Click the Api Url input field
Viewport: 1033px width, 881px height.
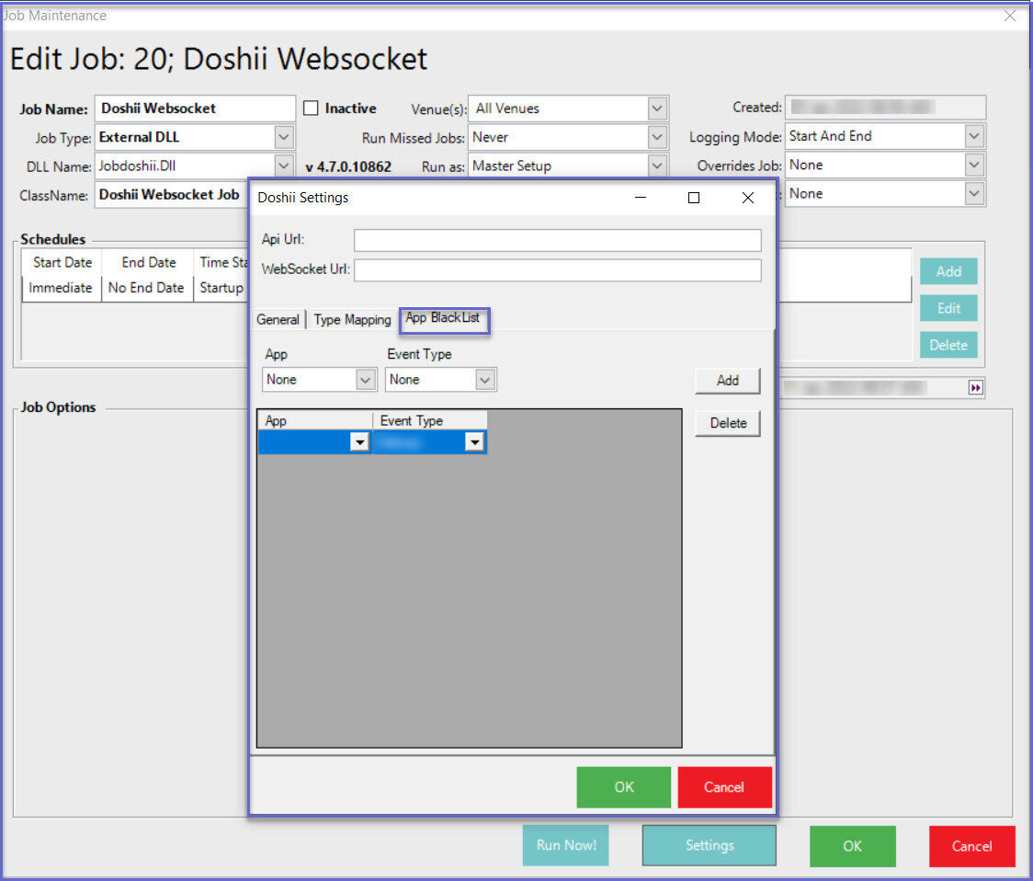coord(557,240)
